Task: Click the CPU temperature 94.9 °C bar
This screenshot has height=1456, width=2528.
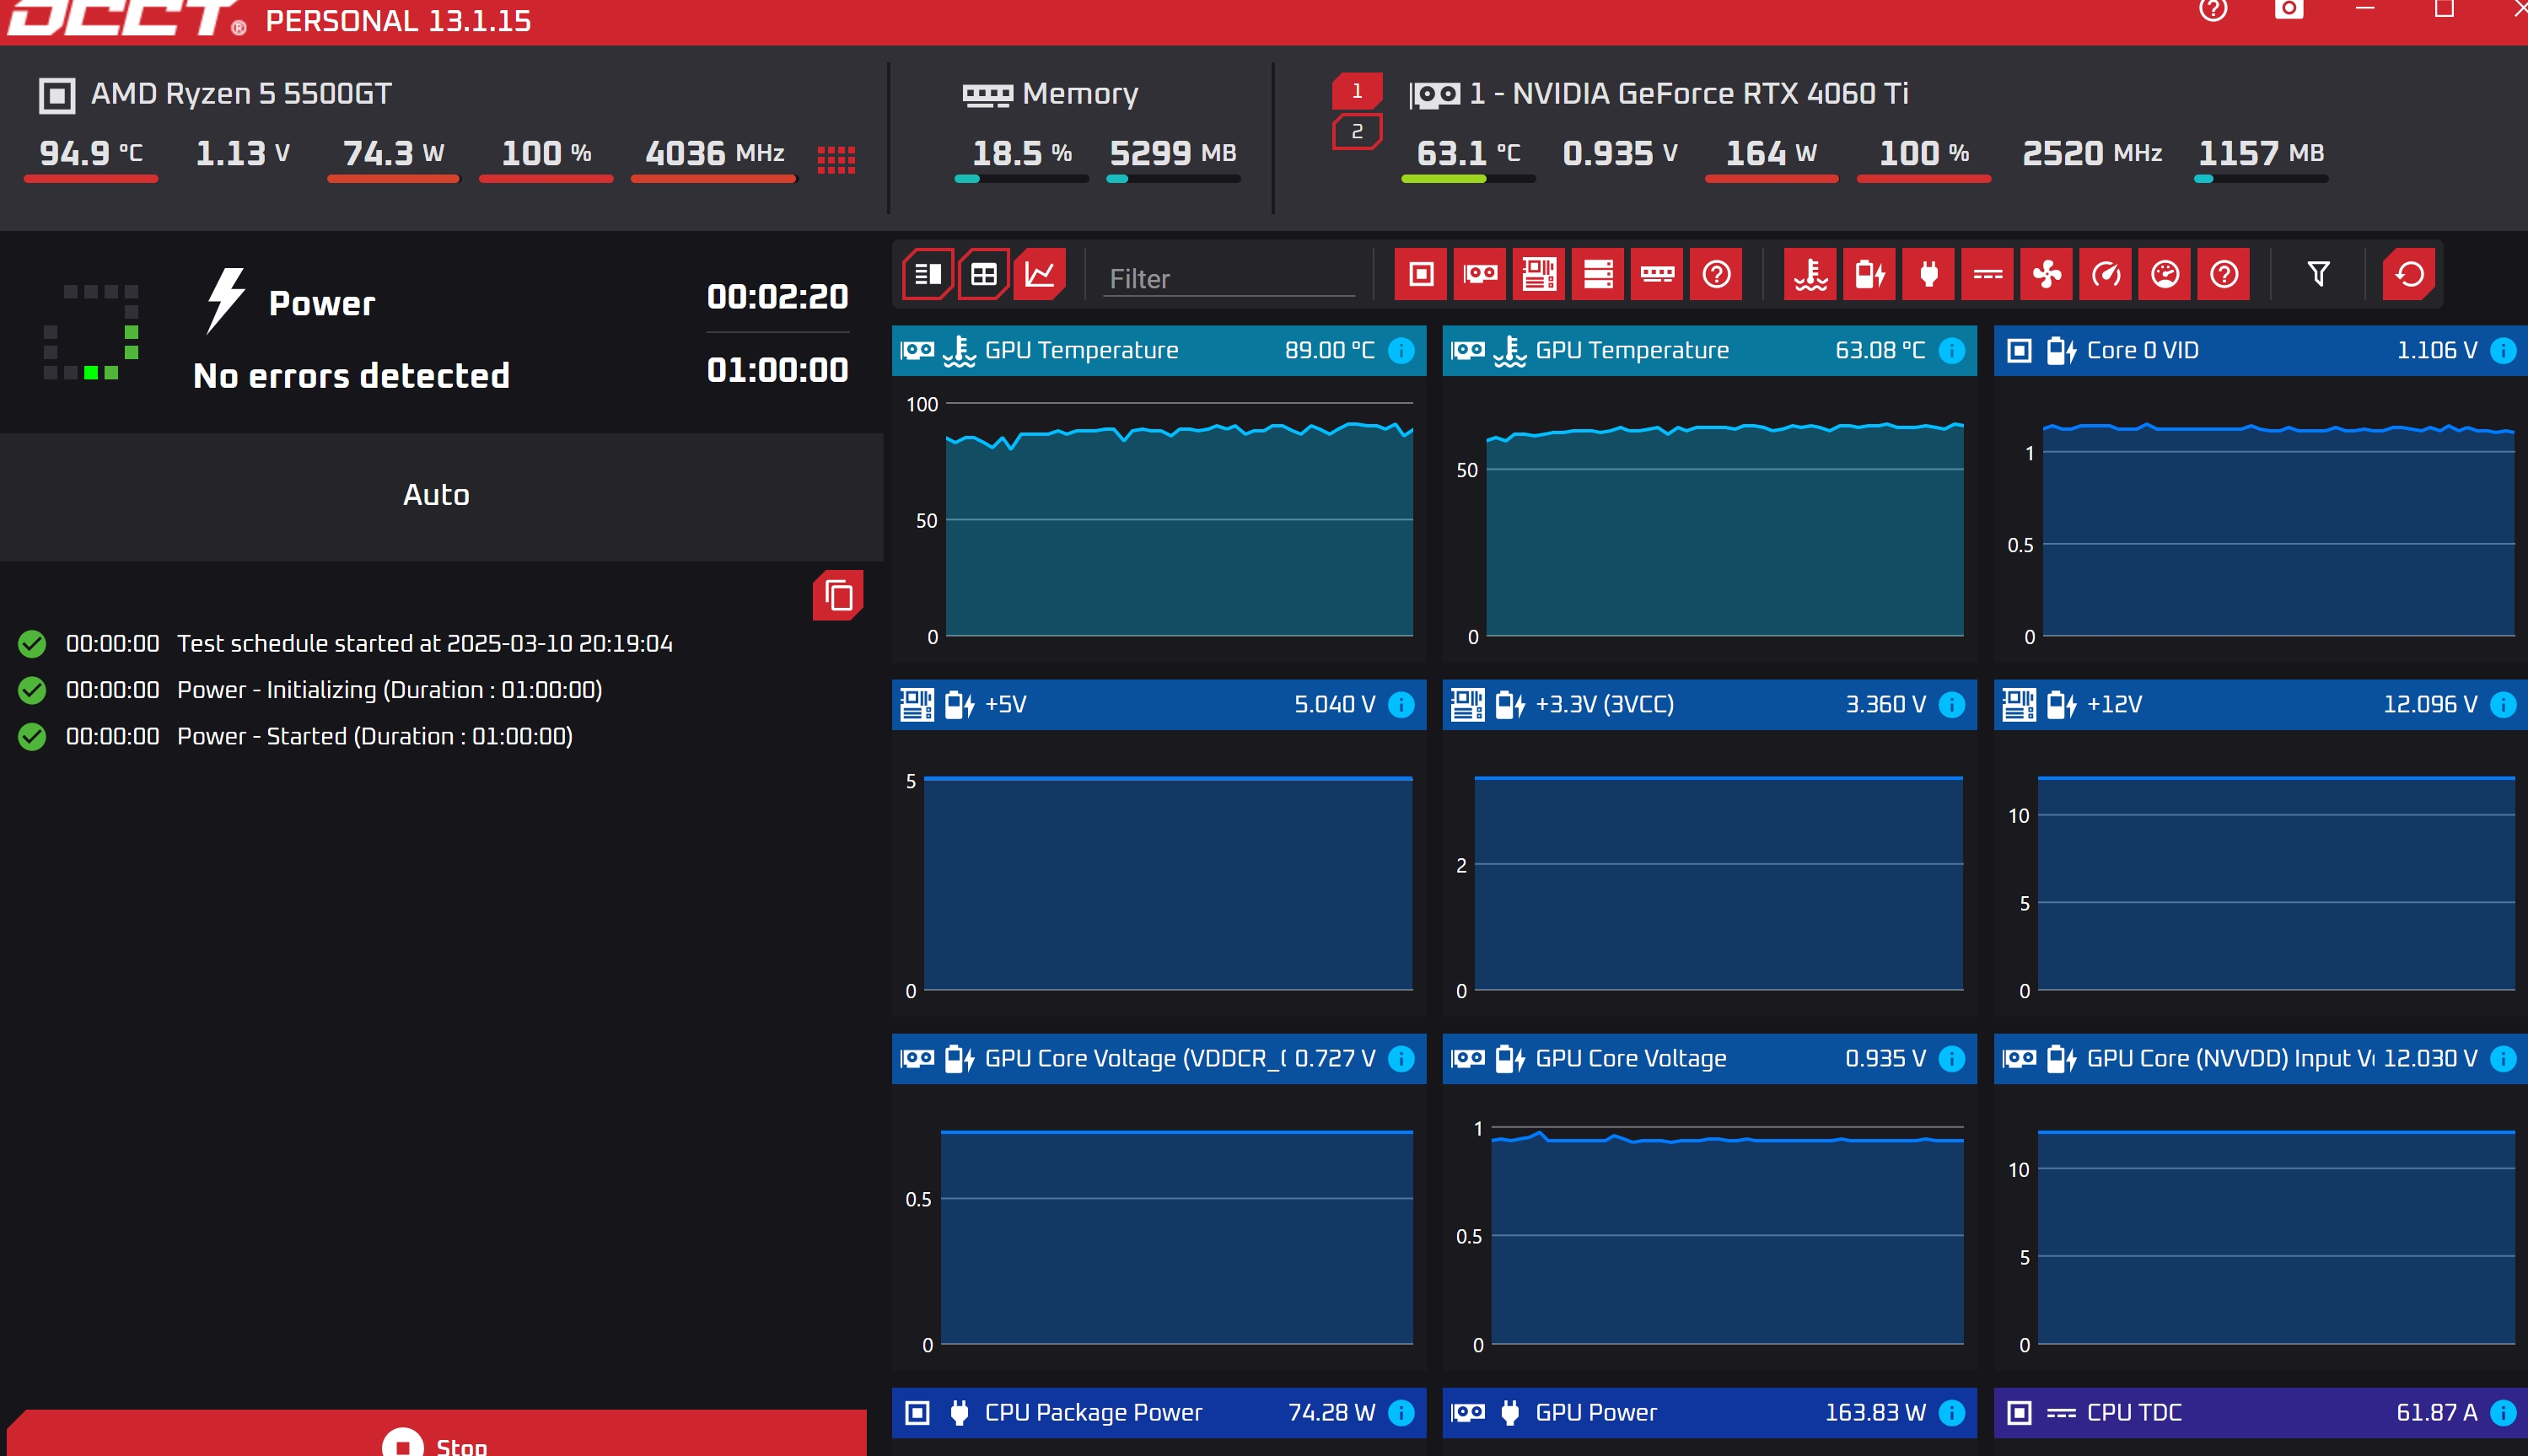Action: (x=91, y=179)
